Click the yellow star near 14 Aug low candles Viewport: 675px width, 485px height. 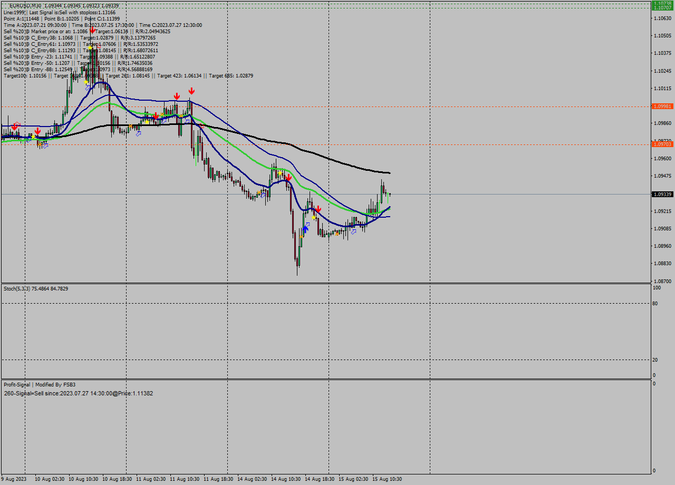(314, 217)
